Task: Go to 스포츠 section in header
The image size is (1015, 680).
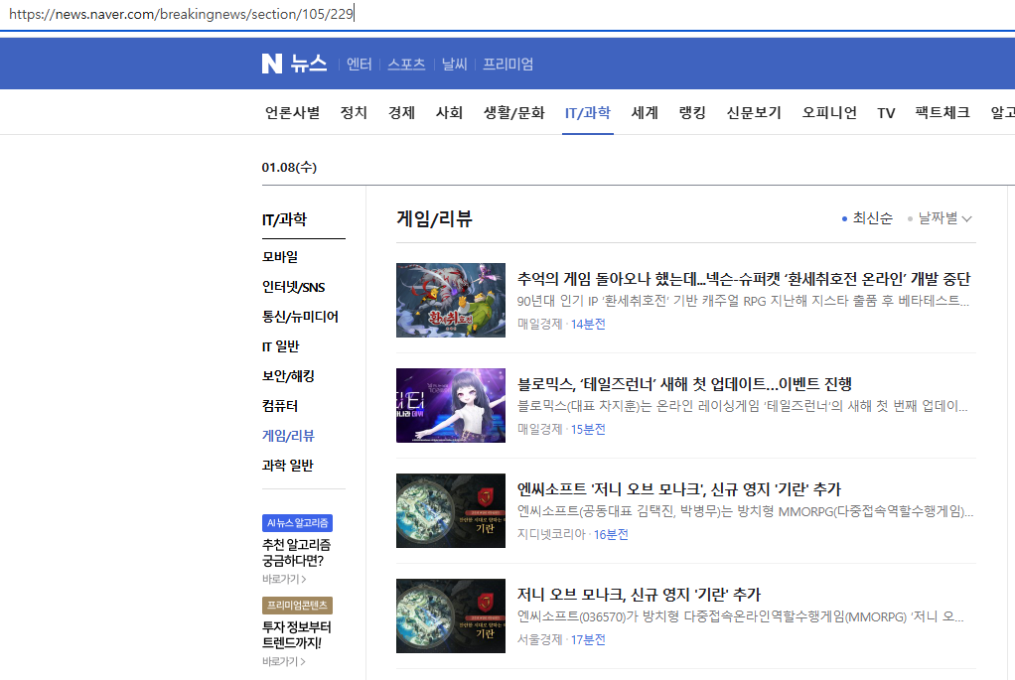Action: (x=406, y=65)
